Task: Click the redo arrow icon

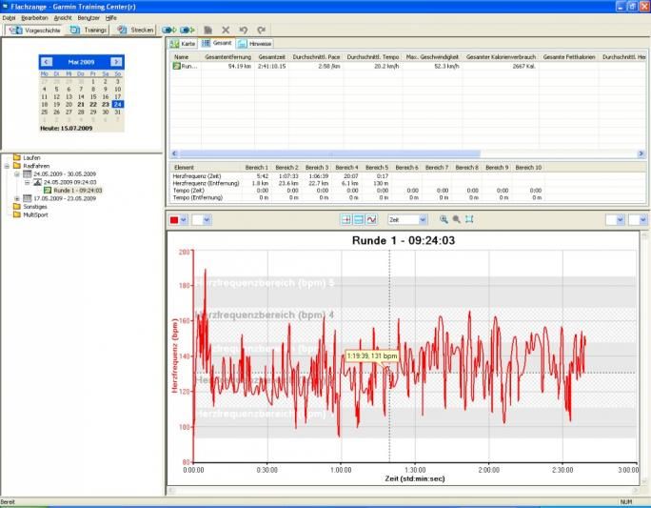Action: pyautogui.click(x=261, y=30)
